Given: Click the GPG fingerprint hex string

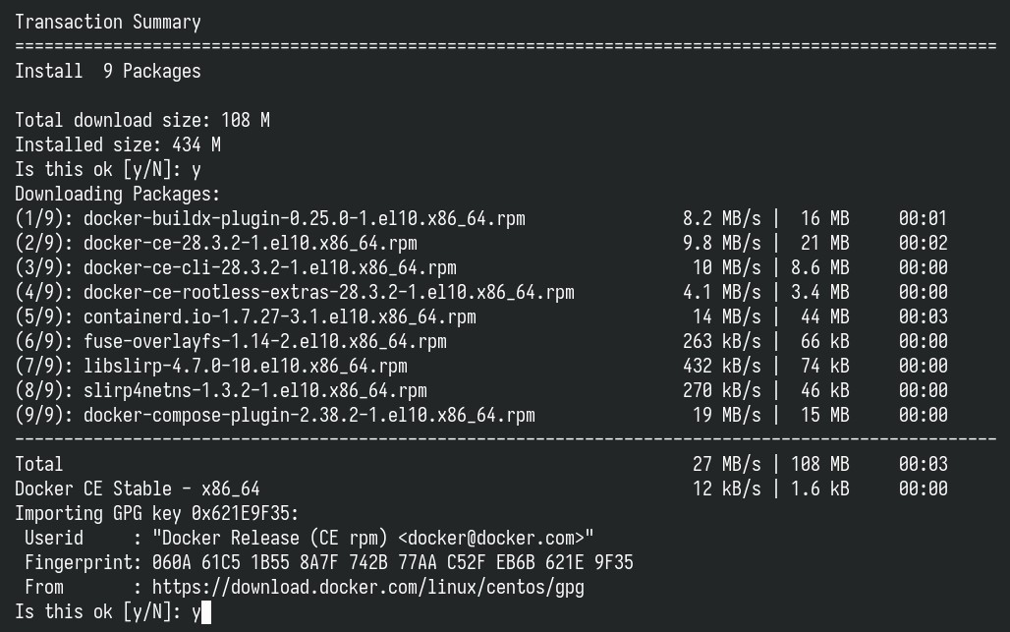Looking at the screenshot, I should click(393, 562).
